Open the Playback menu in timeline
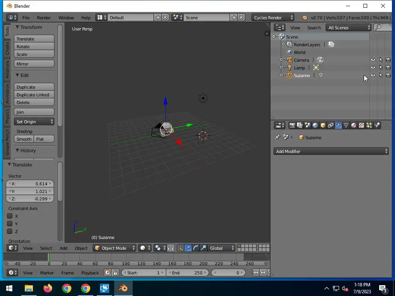The image size is (395, 296). 90,272
